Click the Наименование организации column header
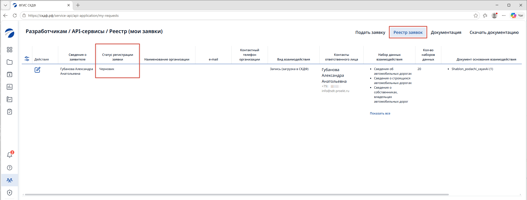 (x=167, y=59)
